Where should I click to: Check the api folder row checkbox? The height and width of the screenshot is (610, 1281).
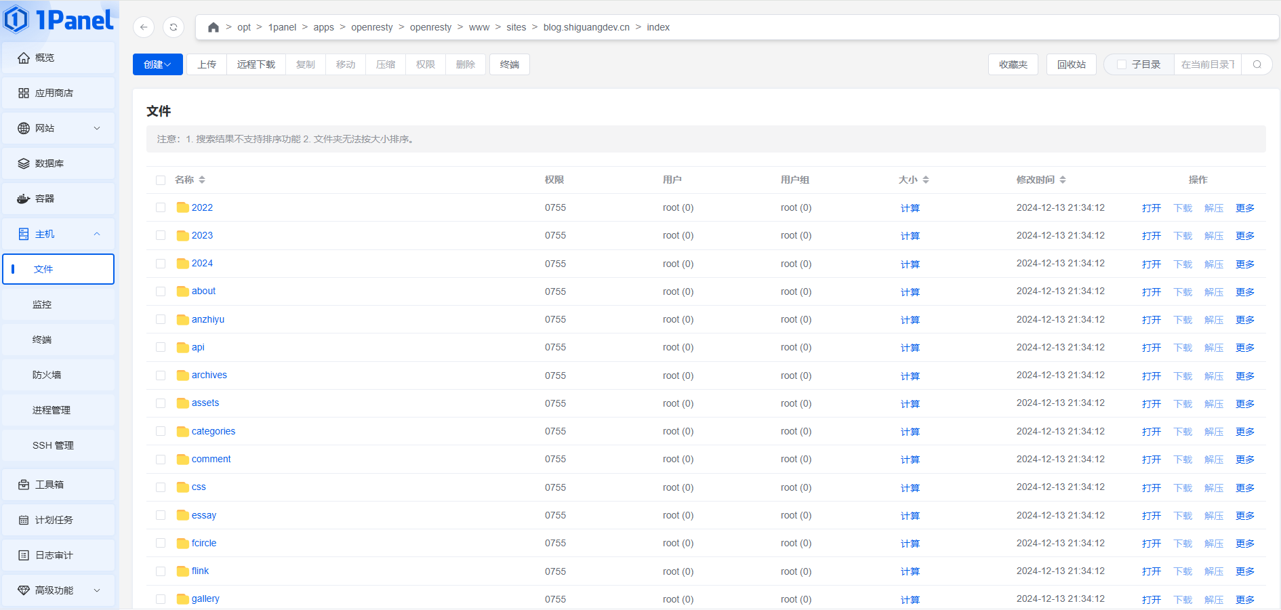click(x=161, y=347)
